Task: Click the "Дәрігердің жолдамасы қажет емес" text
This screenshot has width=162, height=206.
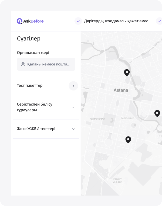Action: click(x=116, y=21)
